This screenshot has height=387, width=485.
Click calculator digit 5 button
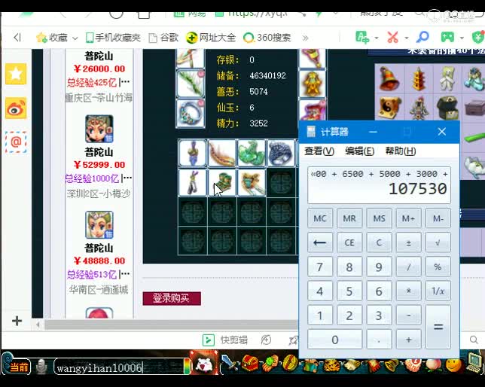(349, 291)
